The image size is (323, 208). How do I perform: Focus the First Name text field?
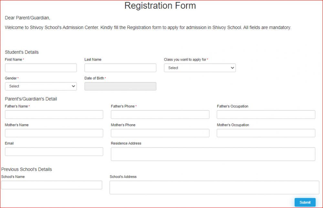[41, 68]
